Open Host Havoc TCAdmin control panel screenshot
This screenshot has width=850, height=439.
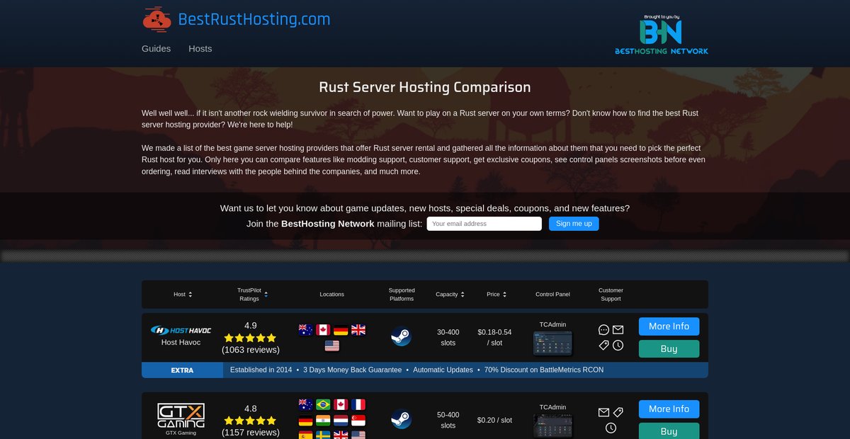(552, 343)
